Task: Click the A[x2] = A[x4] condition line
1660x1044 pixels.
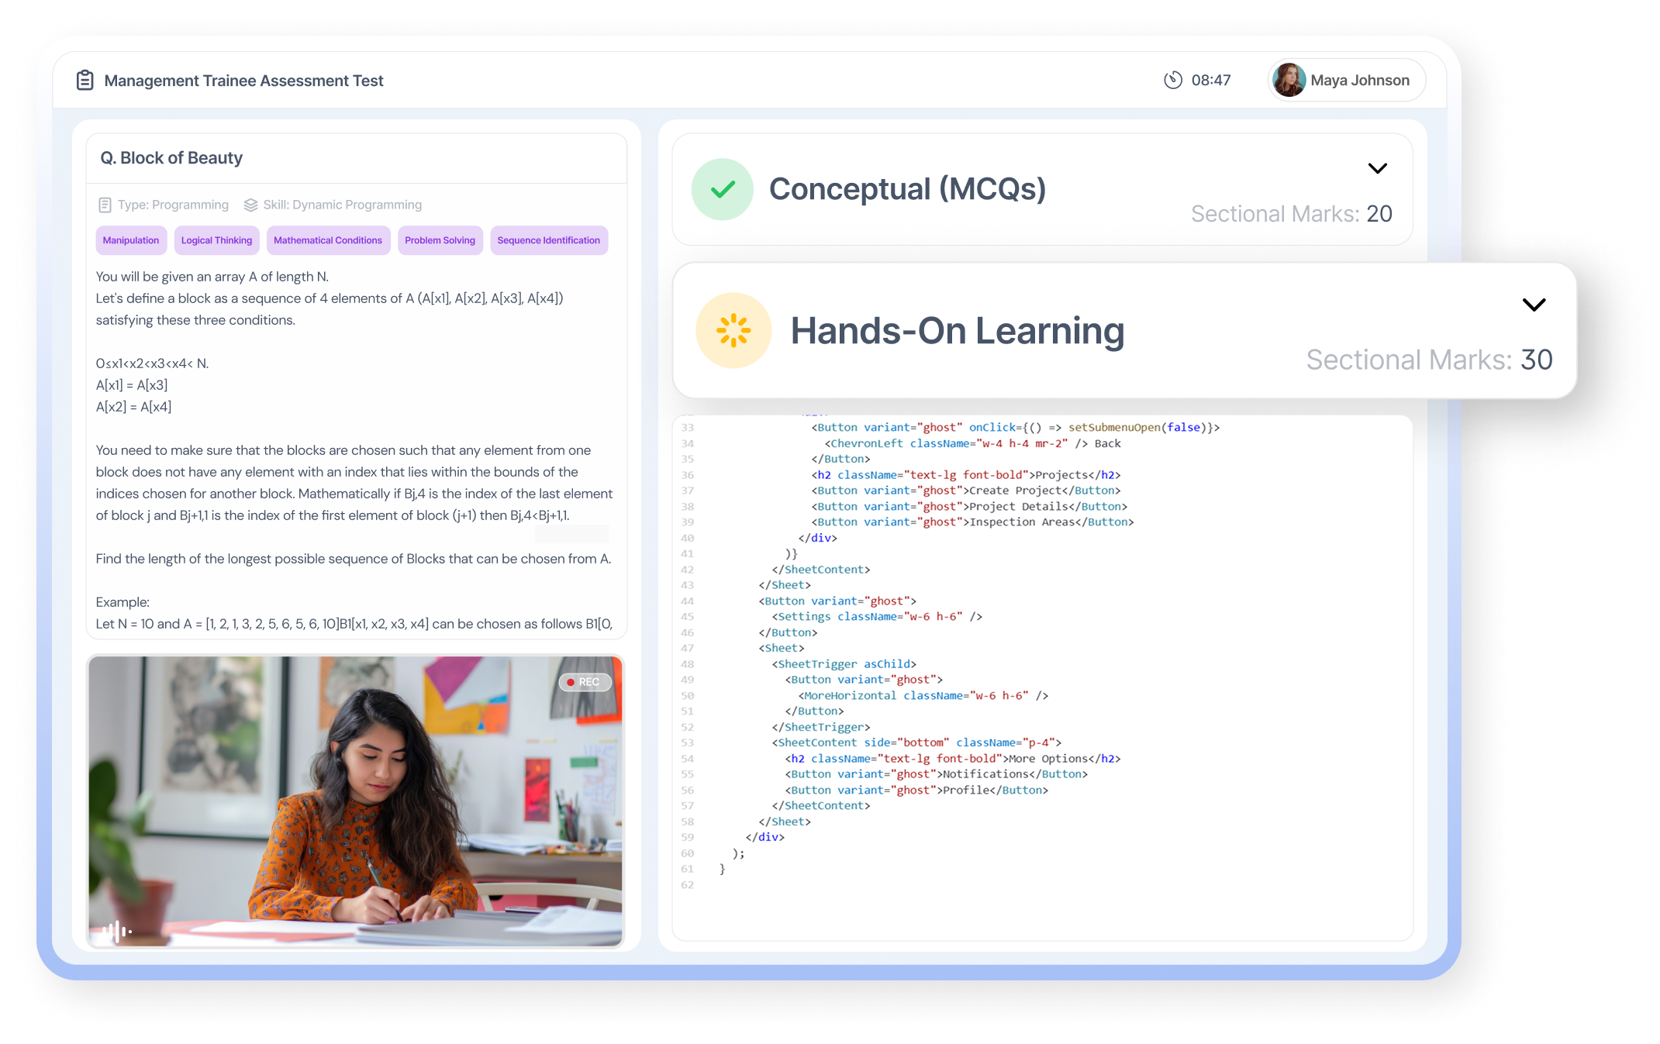Action: click(133, 407)
